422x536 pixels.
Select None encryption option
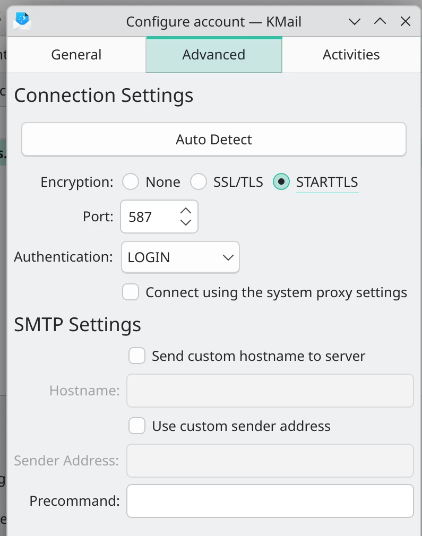[x=131, y=182]
